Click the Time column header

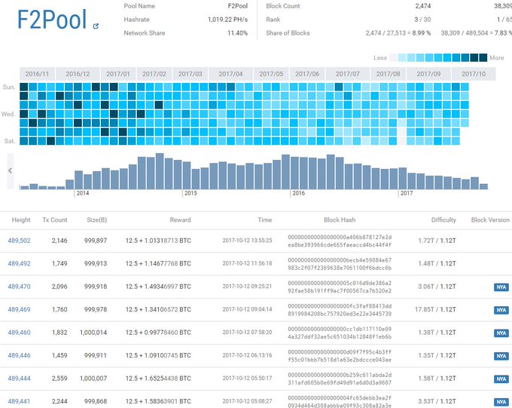265,220
